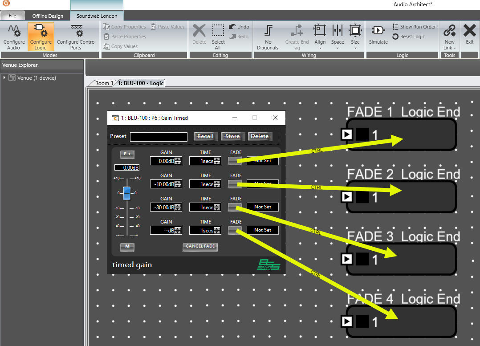Toggle the FADE button for -∞dB row
The image size is (480, 346).
(235, 230)
